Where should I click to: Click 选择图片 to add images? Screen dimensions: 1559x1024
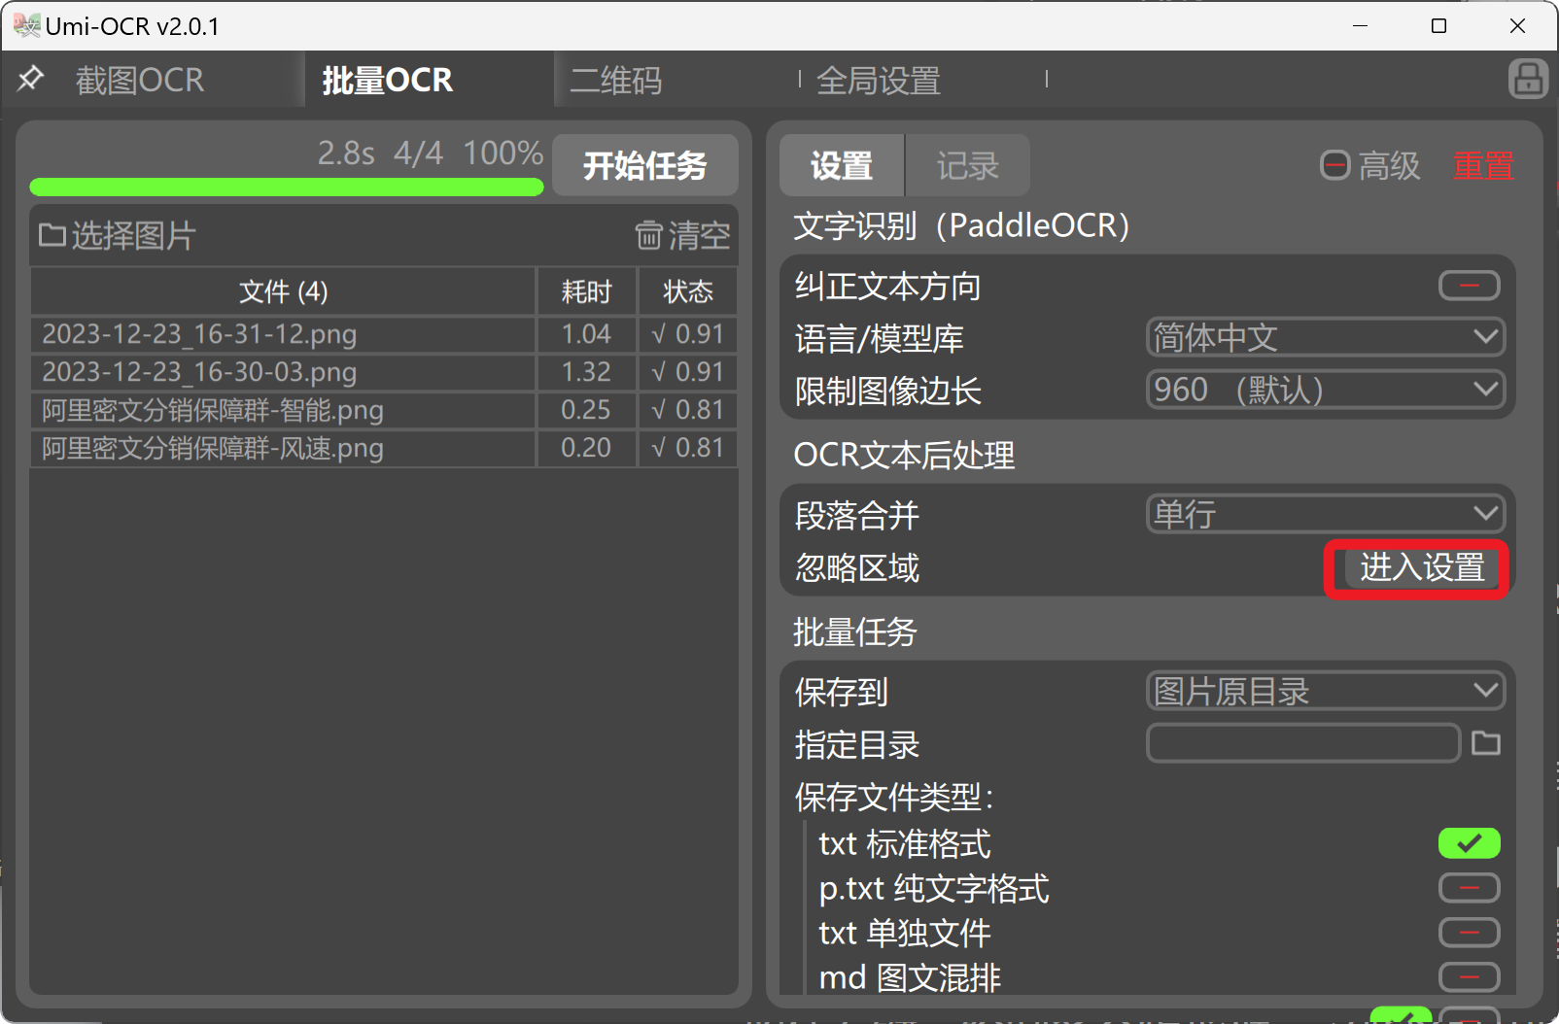tap(118, 235)
